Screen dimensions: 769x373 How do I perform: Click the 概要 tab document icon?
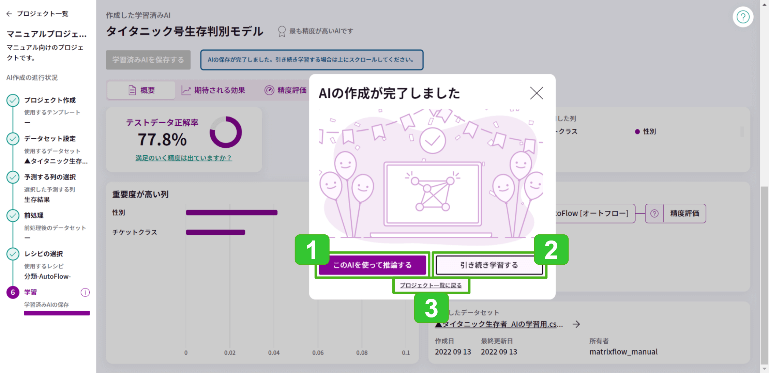click(132, 90)
